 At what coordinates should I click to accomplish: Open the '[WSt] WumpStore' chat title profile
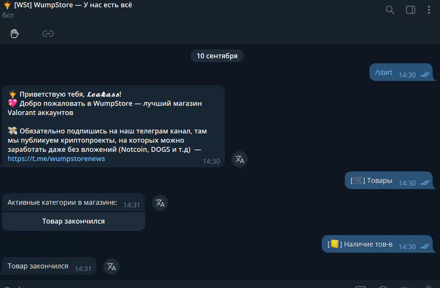[73, 5]
